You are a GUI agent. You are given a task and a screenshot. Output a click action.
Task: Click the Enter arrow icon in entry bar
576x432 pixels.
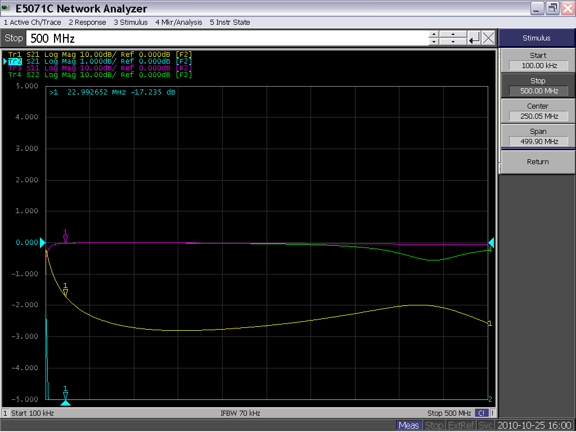pos(474,38)
